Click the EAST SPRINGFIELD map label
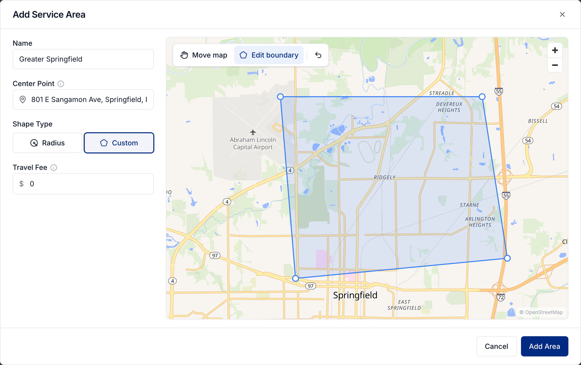The height and width of the screenshot is (365, 581). pyautogui.click(x=404, y=305)
